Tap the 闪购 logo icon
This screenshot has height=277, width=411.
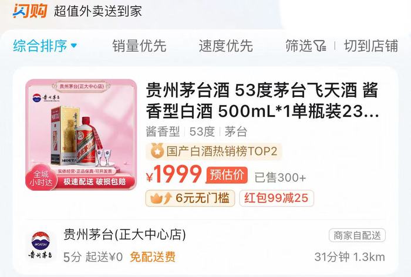(30, 11)
